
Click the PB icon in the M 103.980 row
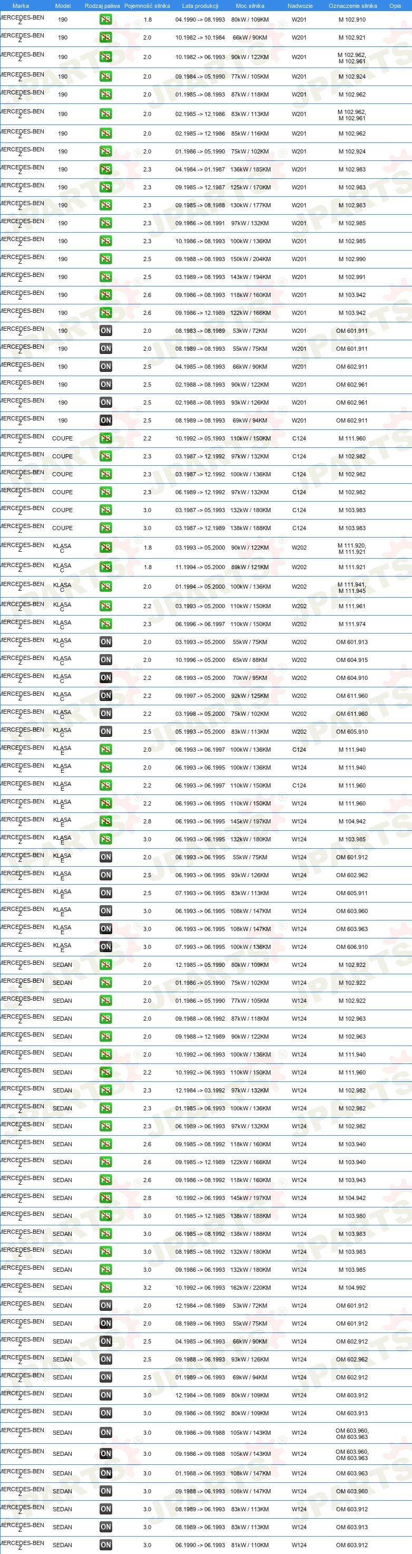point(105,1215)
